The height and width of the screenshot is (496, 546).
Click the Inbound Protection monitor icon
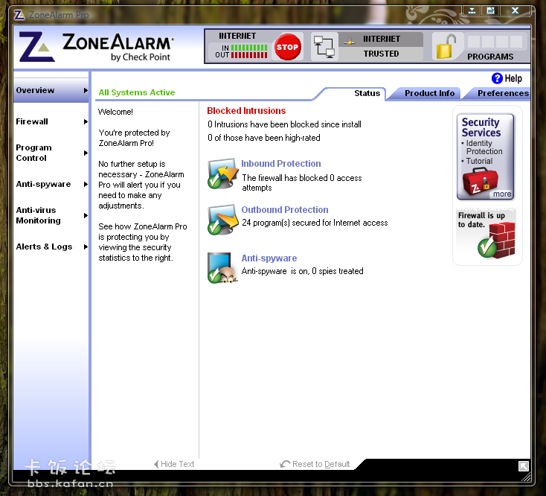click(222, 174)
